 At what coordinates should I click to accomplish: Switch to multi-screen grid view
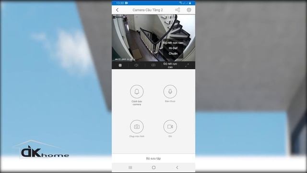click(x=153, y=65)
